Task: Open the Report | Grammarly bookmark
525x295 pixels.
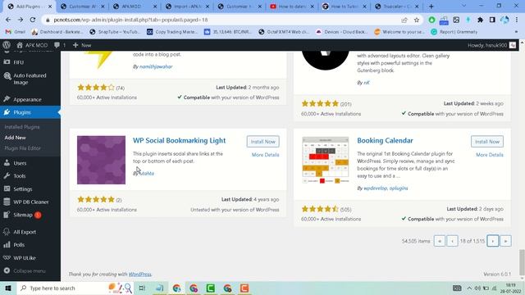Action: pos(454,32)
